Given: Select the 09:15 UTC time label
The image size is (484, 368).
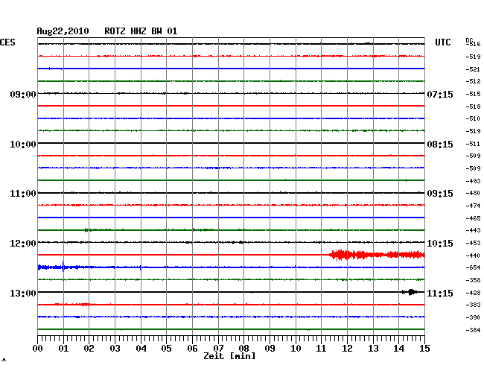Looking at the screenshot, I should point(440,194).
